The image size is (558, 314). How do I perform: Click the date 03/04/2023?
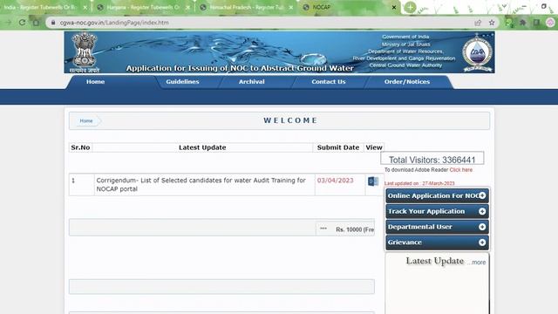[x=335, y=181]
